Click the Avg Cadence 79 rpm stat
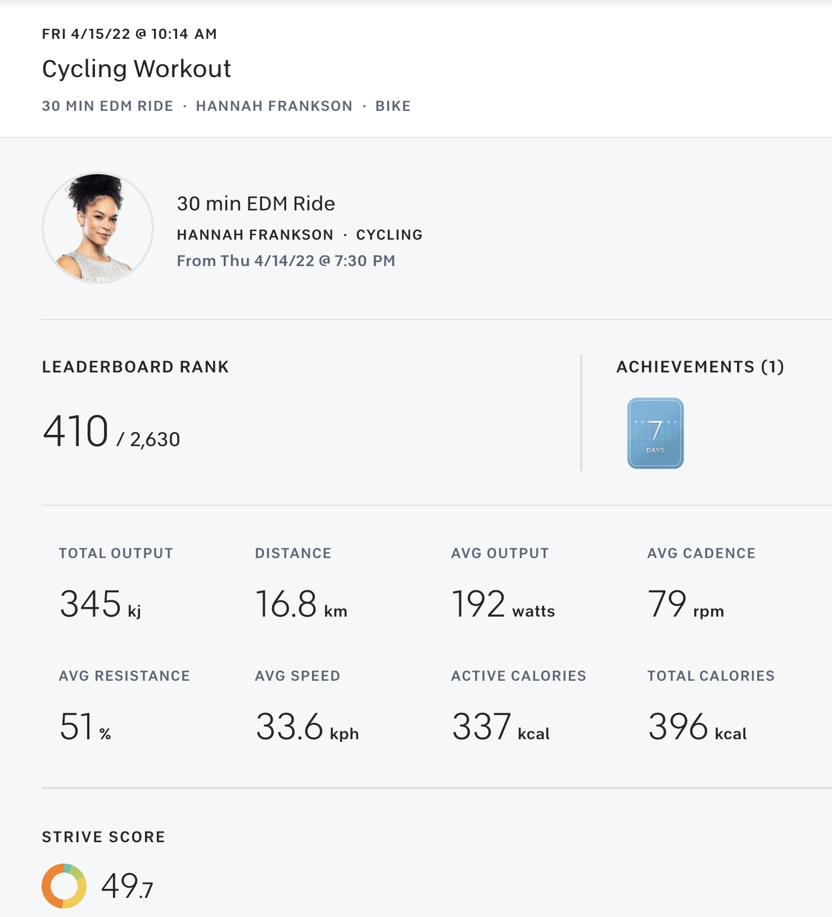832x917 pixels. coord(685,605)
